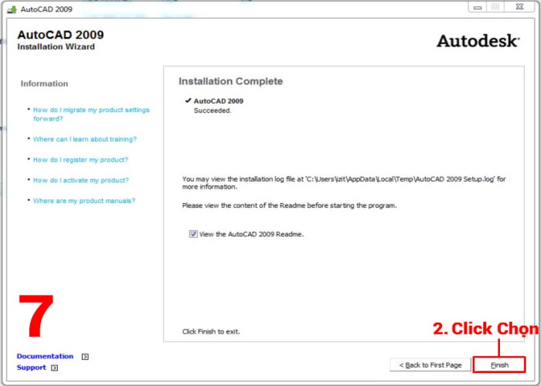This screenshot has height=386, width=541.
Task: Select the Installation Complete heading
Action: (230, 81)
